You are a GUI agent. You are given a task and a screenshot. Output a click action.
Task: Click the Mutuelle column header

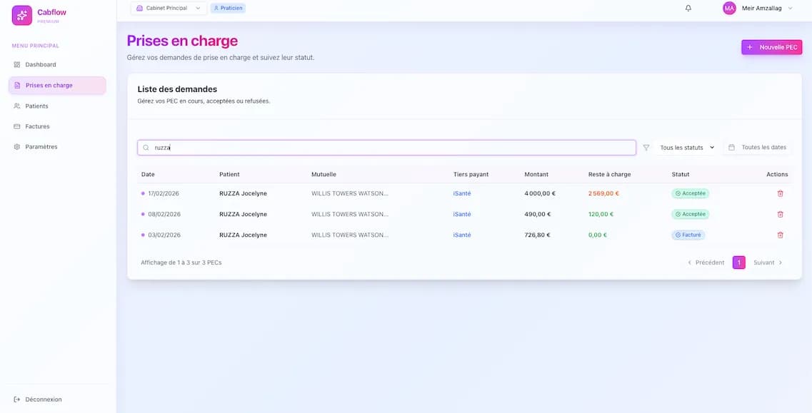[324, 175]
